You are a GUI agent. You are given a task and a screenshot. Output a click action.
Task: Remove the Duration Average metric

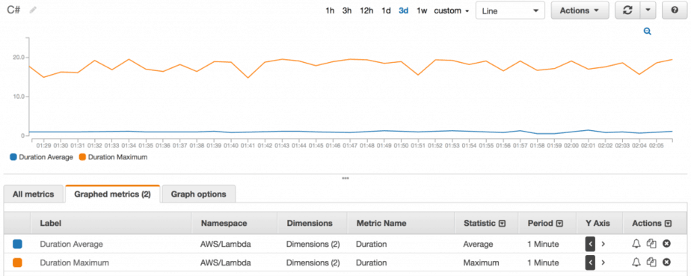click(667, 244)
